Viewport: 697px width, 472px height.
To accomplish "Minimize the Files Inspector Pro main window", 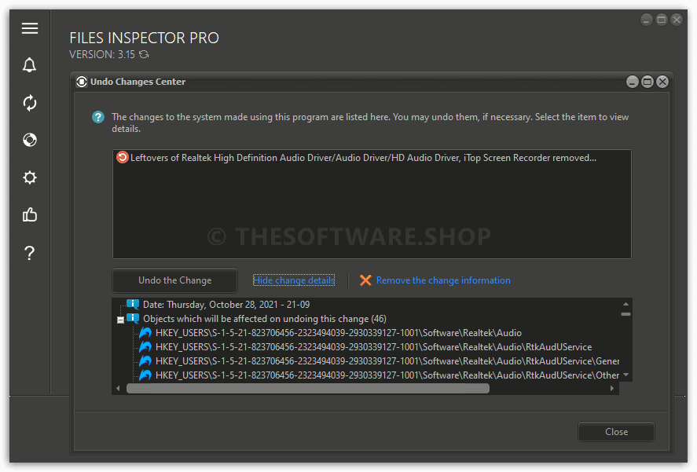I will (x=647, y=20).
